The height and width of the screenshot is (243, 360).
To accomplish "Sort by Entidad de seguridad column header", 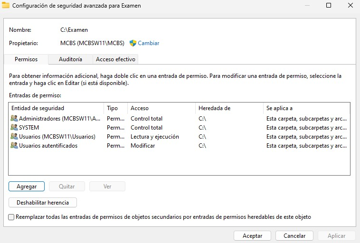I will [56, 108].
